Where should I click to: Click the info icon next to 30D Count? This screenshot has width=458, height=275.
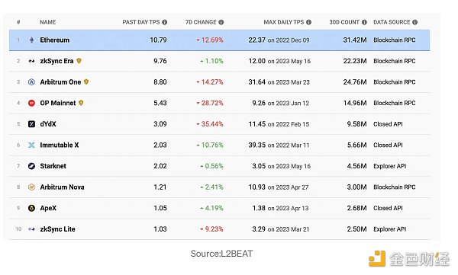364,22
